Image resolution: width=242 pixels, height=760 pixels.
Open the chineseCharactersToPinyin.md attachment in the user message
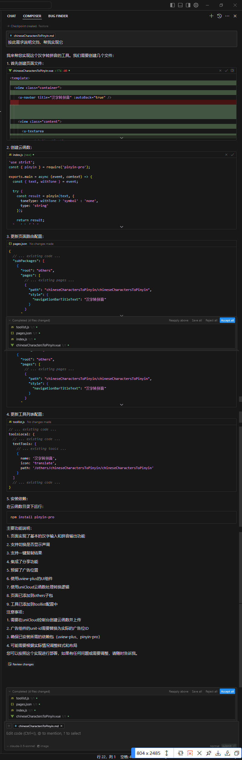[x=32, y=36]
